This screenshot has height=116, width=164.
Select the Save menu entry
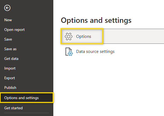click(x=8, y=39)
